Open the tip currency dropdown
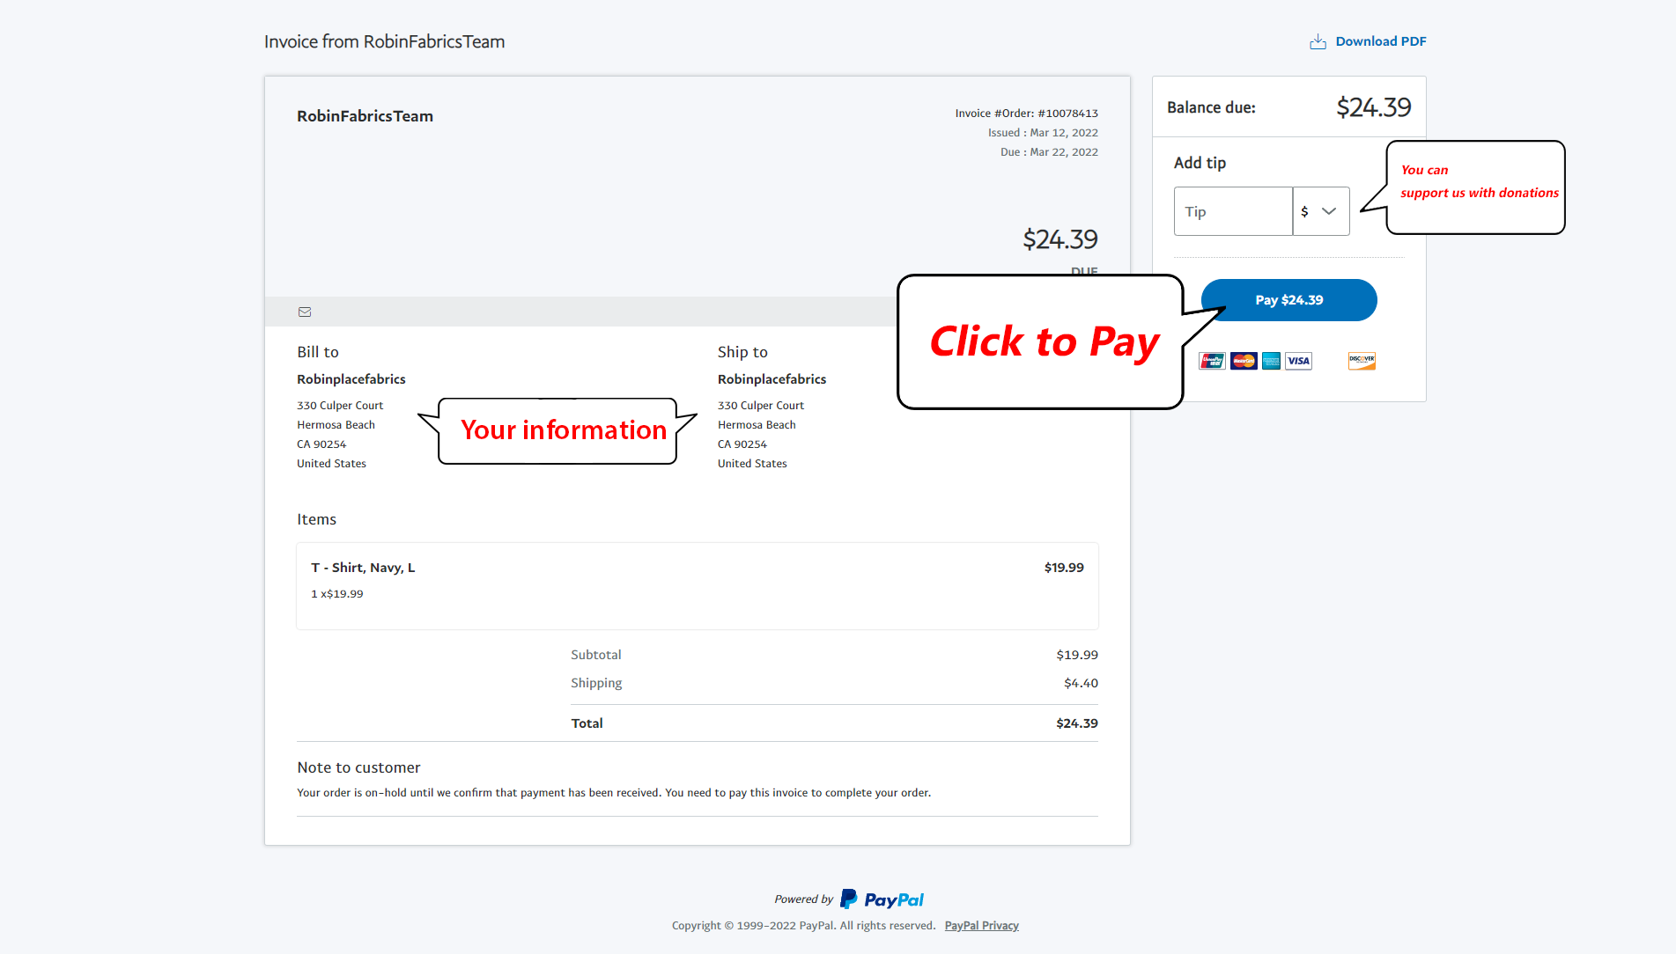 (1320, 211)
